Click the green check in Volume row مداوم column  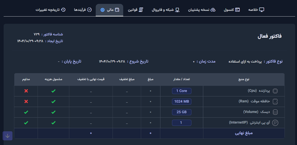(x=26, y=112)
